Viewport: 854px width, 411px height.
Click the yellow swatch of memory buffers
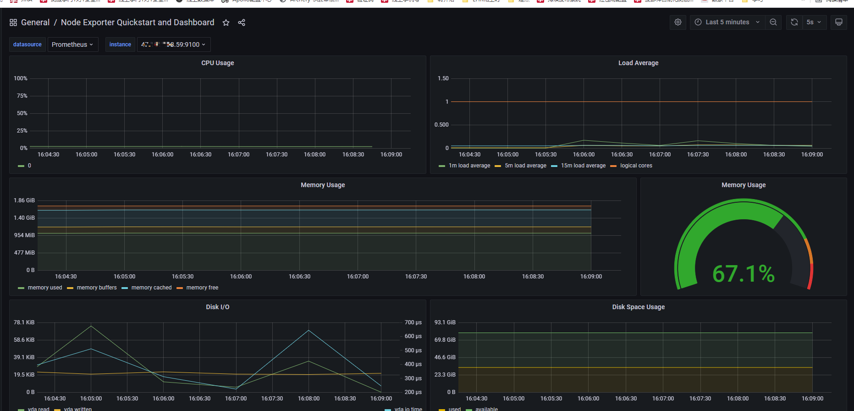coord(70,288)
